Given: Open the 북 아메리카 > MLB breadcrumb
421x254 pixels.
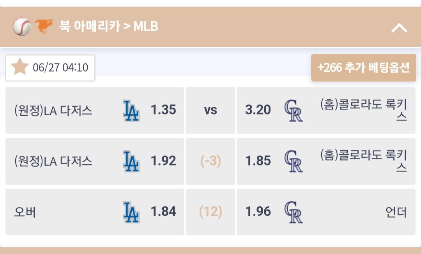Looking at the screenshot, I should (x=108, y=26).
